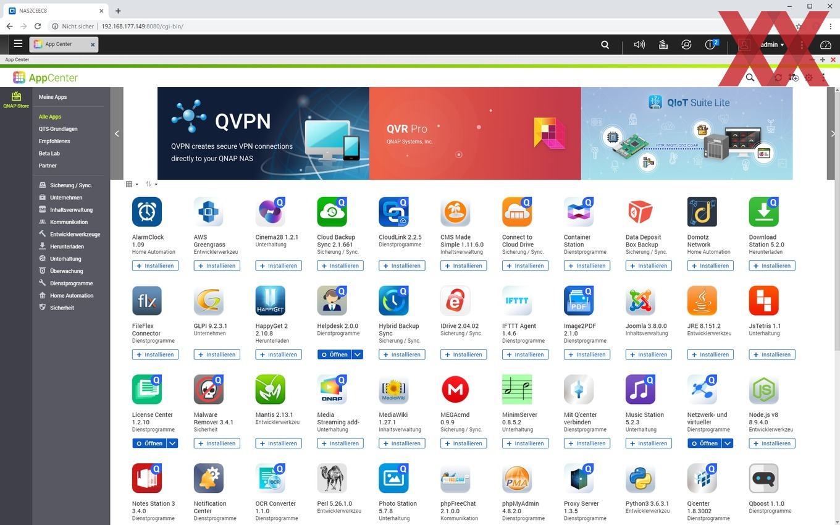Screen dimensions: 840x525
Task: Open Helpdesk 2.0.0 with Öffnen
Action: point(334,355)
